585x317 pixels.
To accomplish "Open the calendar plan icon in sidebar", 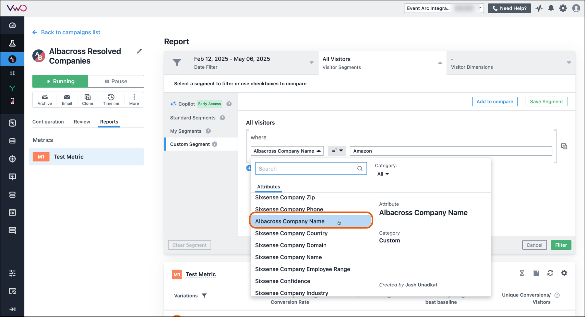I will coord(12,212).
